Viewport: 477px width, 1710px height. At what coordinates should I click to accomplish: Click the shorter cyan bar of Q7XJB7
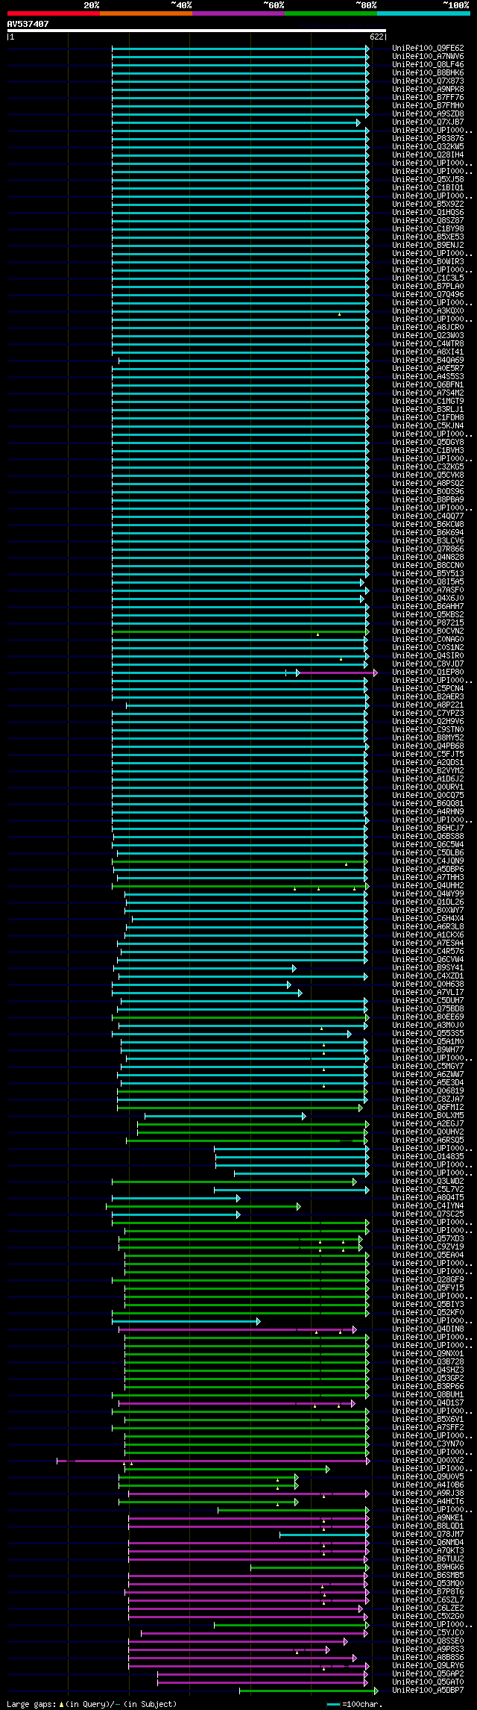(236, 122)
